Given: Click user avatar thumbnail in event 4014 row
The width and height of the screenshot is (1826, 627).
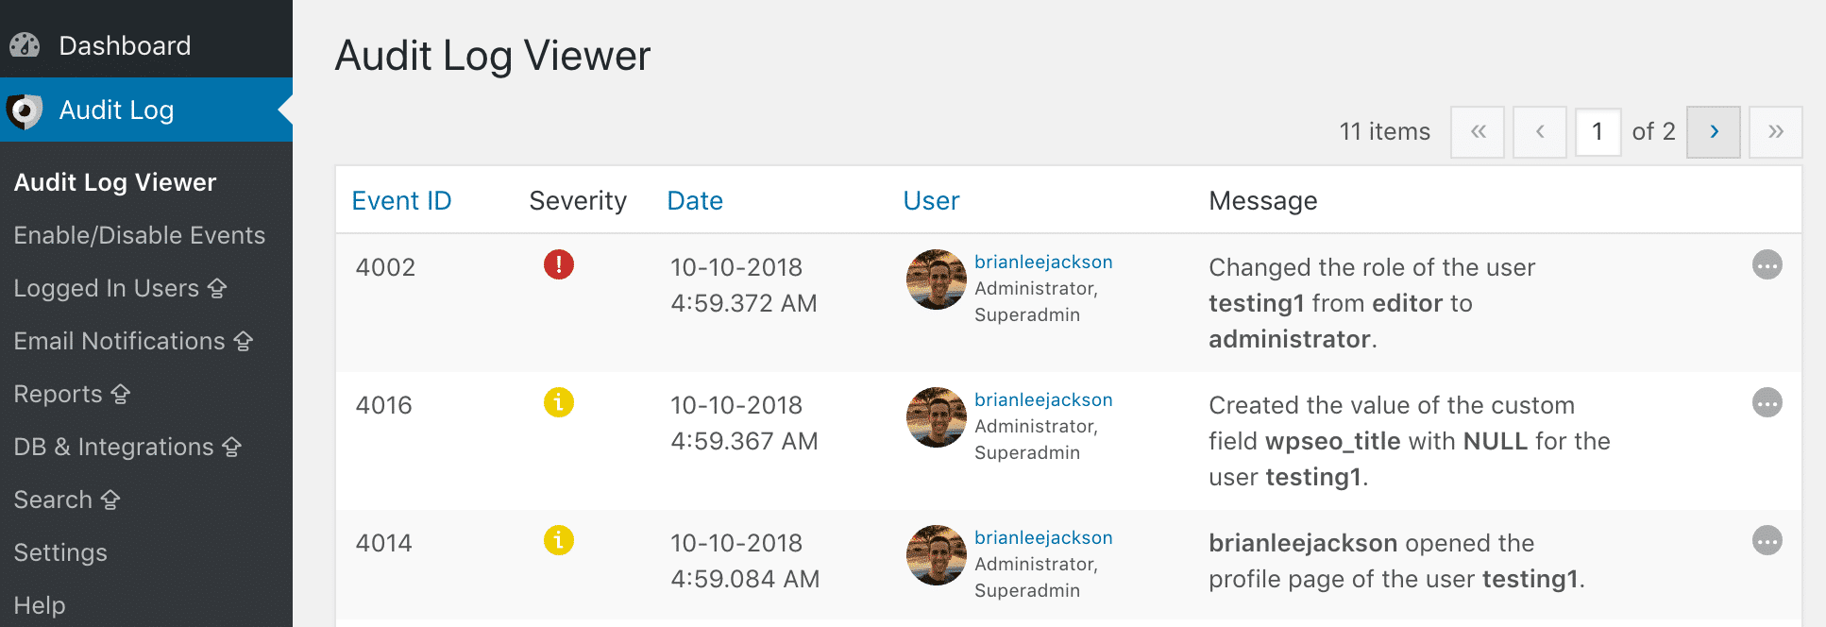Looking at the screenshot, I should (x=936, y=555).
